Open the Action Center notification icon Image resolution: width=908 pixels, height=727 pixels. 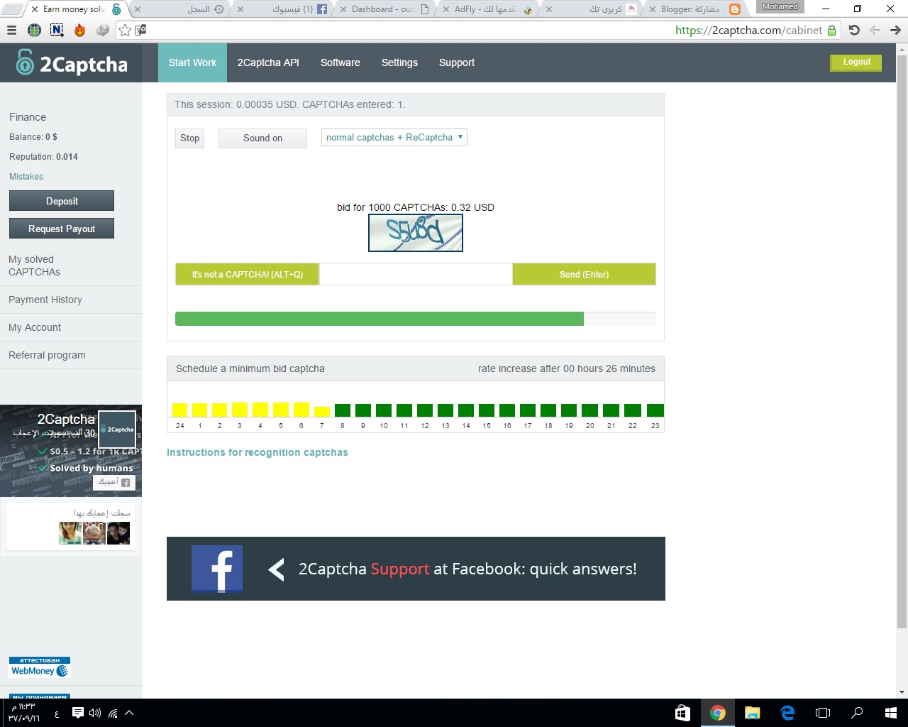78,713
